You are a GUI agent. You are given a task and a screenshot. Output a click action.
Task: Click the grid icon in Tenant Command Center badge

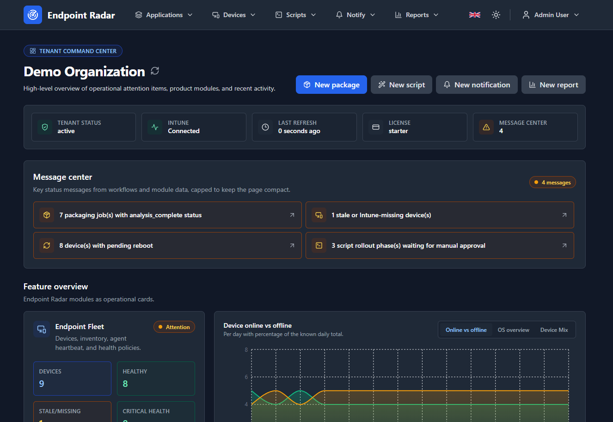click(x=33, y=51)
